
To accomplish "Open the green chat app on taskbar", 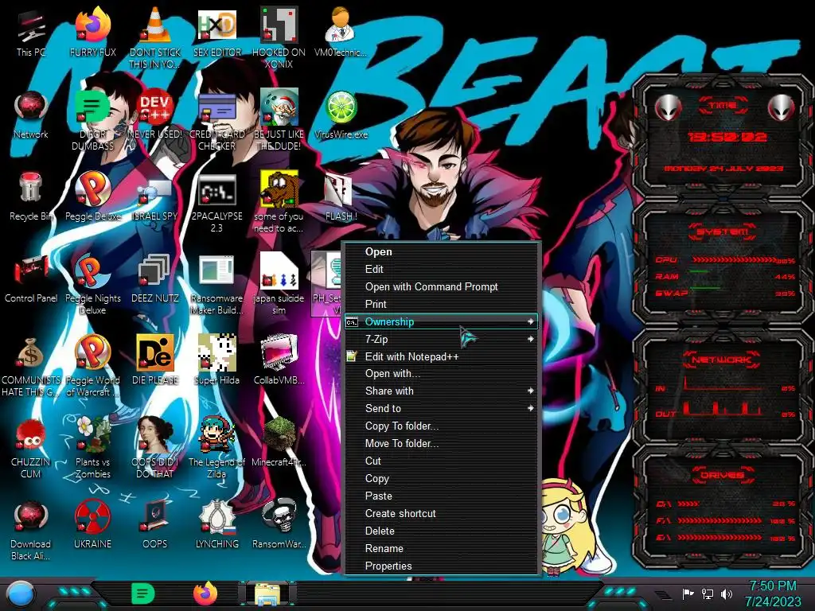I will coord(143,593).
